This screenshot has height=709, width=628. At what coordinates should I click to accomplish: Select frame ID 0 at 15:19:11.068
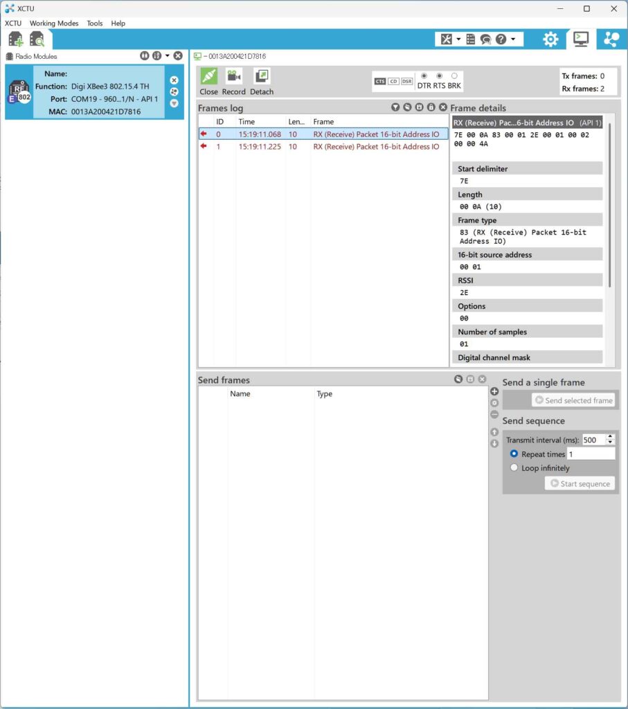coord(323,134)
